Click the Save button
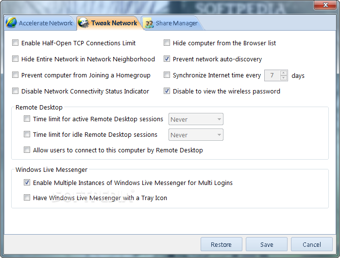 click(x=267, y=244)
